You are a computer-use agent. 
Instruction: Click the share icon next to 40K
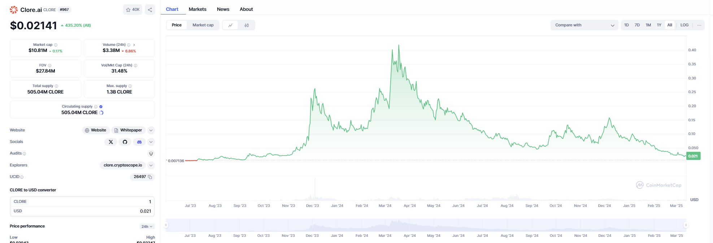(x=150, y=10)
